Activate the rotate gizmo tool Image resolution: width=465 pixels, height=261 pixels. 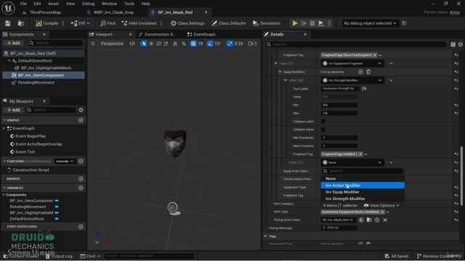coord(158,43)
